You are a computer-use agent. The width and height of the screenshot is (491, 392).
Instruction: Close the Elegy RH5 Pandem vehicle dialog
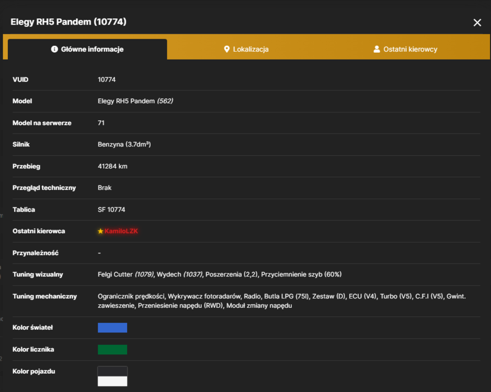(x=477, y=22)
